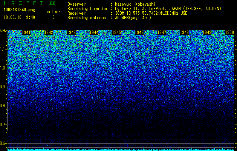The image size is (237, 151).
Task: Click the HROFFT 1.0.0 title text
Action: 30,3
